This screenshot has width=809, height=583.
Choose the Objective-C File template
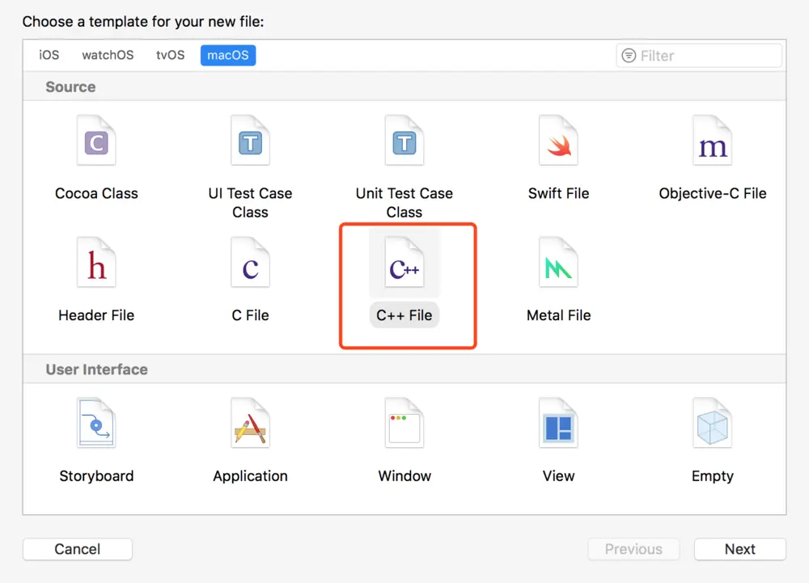712,144
